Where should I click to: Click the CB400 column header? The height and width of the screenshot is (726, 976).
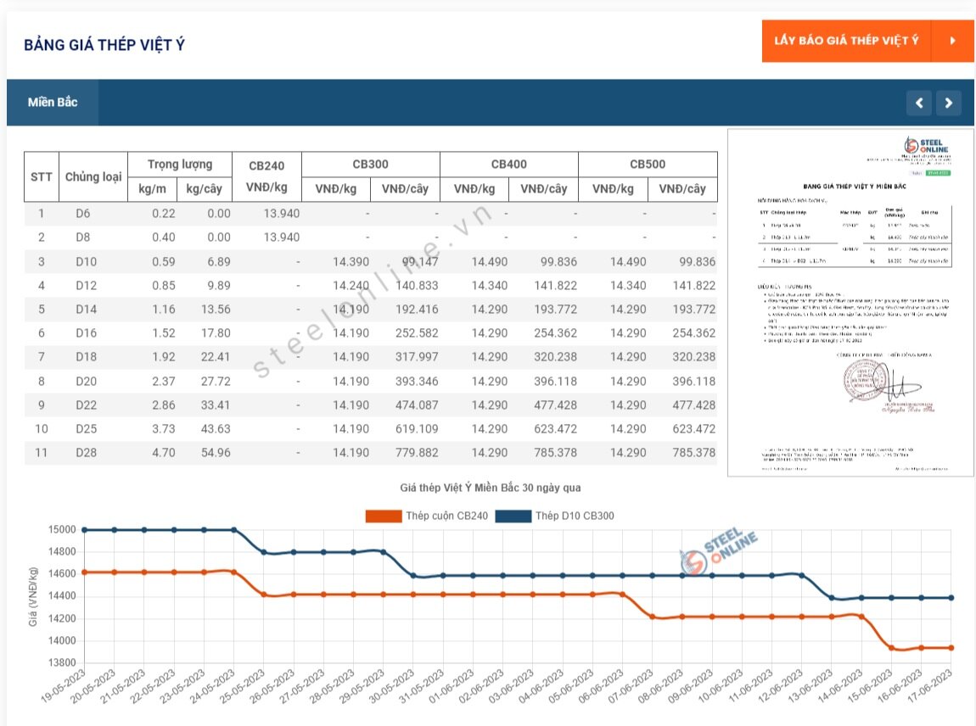pos(508,165)
